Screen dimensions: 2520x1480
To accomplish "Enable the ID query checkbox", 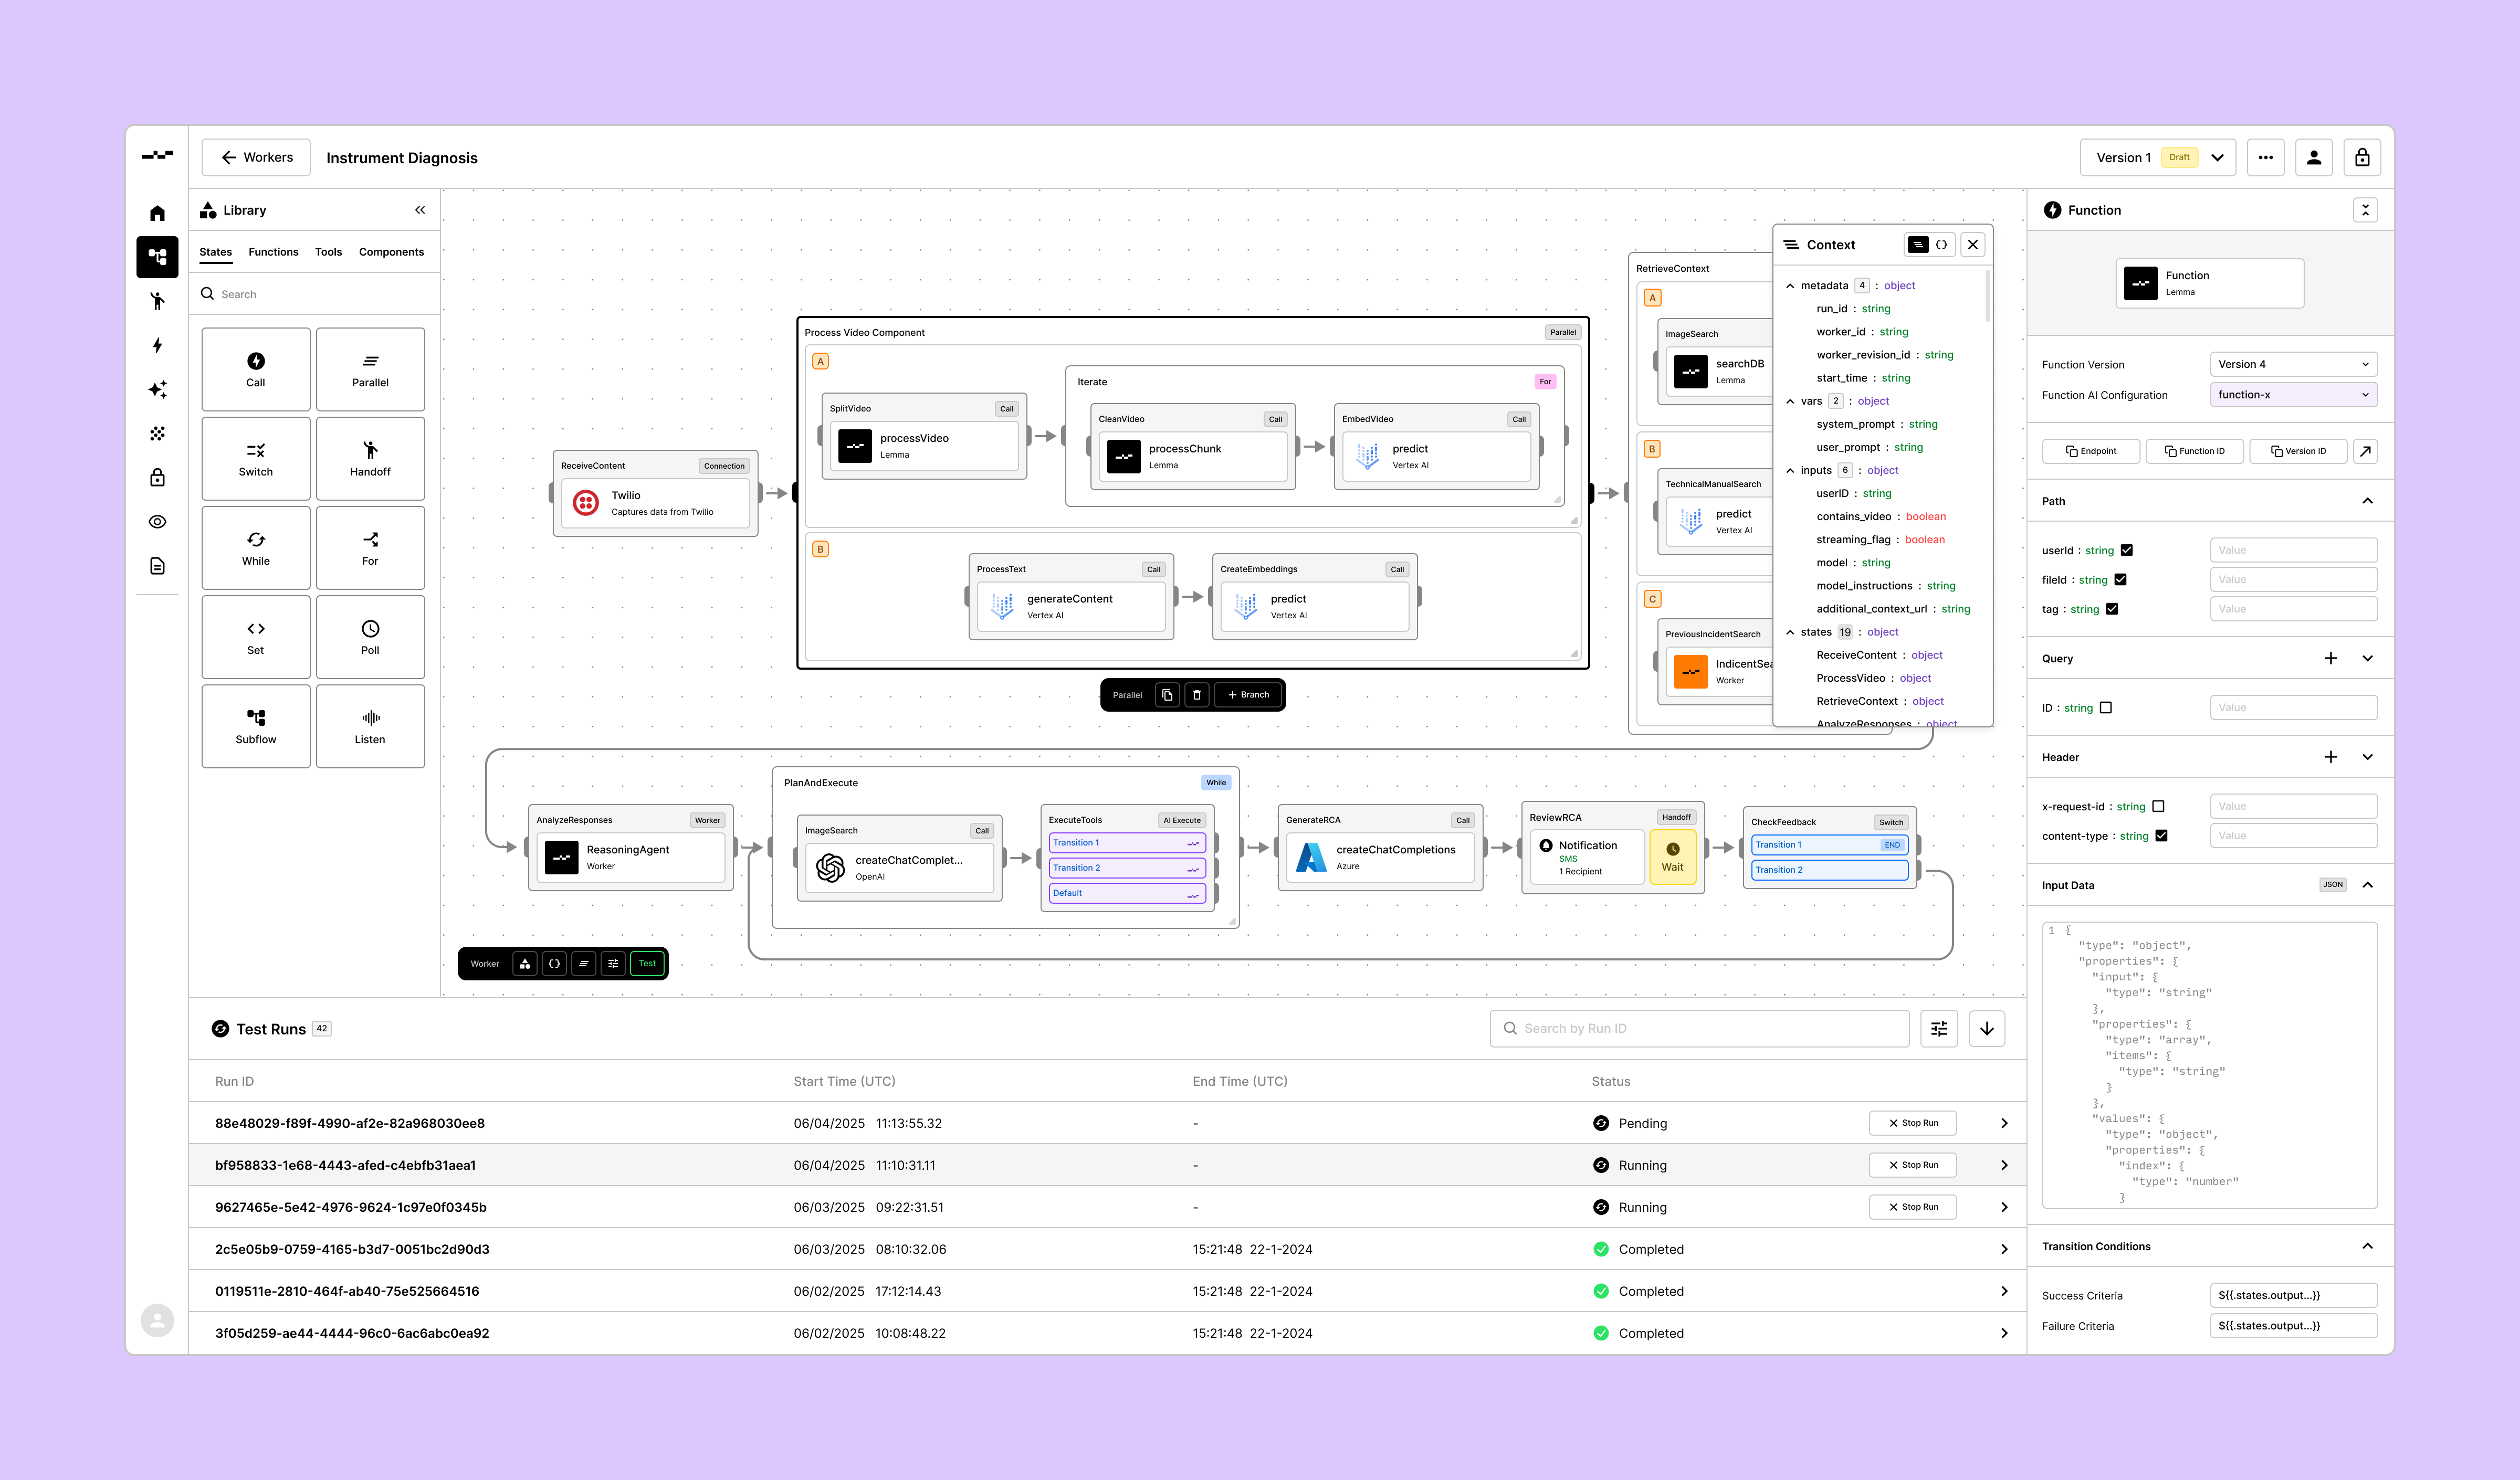I will pyautogui.click(x=2106, y=708).
